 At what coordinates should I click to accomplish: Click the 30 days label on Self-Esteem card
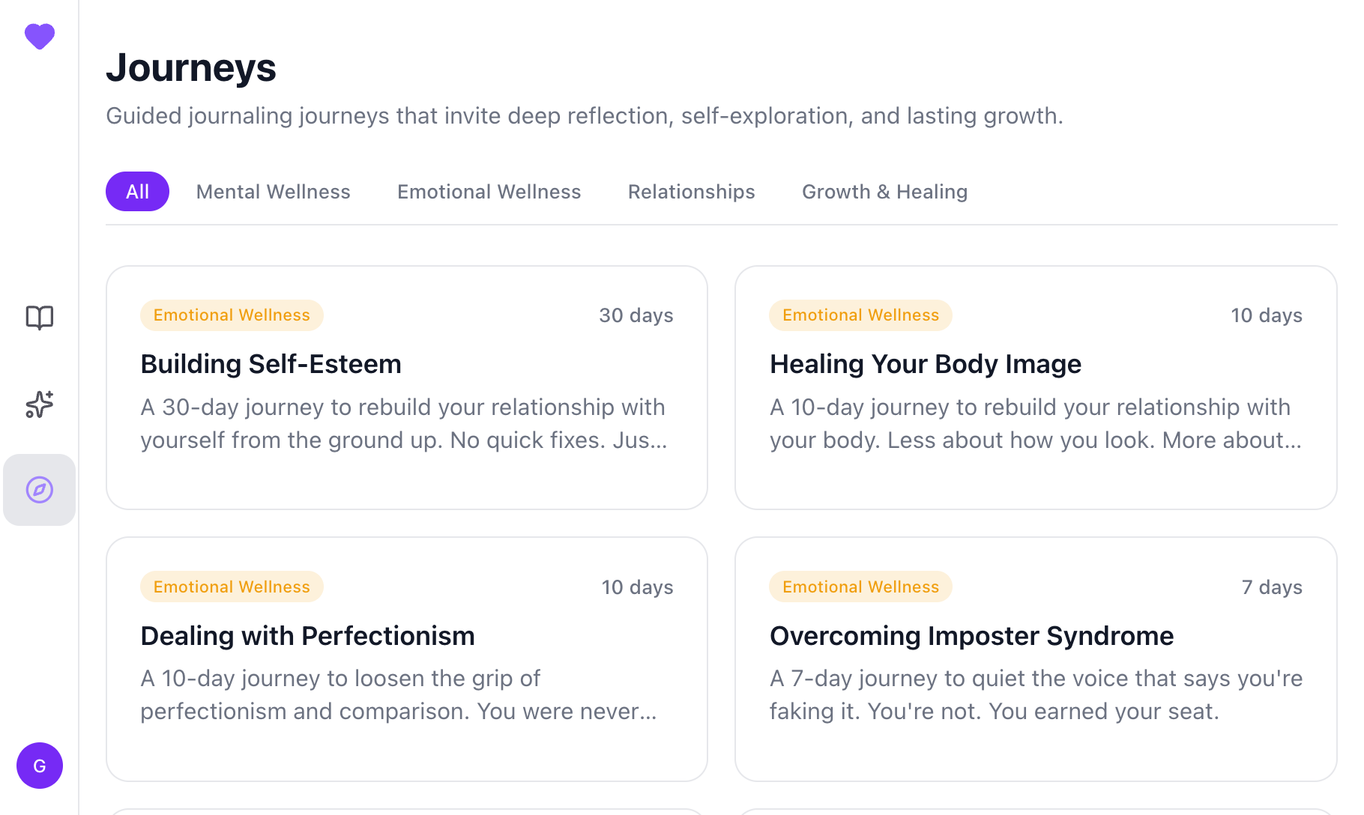pyautogui.click(x=636, y=315)
